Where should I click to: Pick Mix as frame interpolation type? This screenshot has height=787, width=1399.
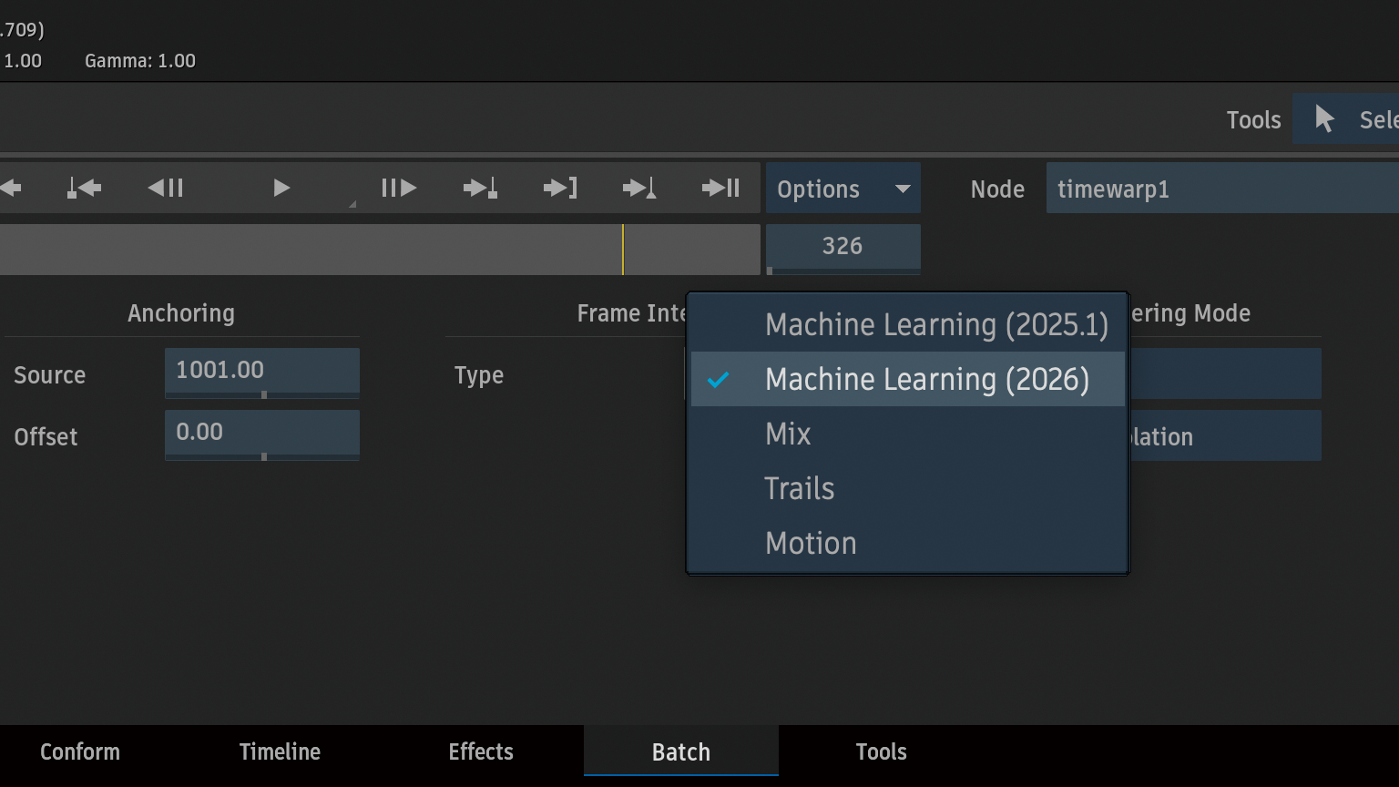click(x=788, y=434)
